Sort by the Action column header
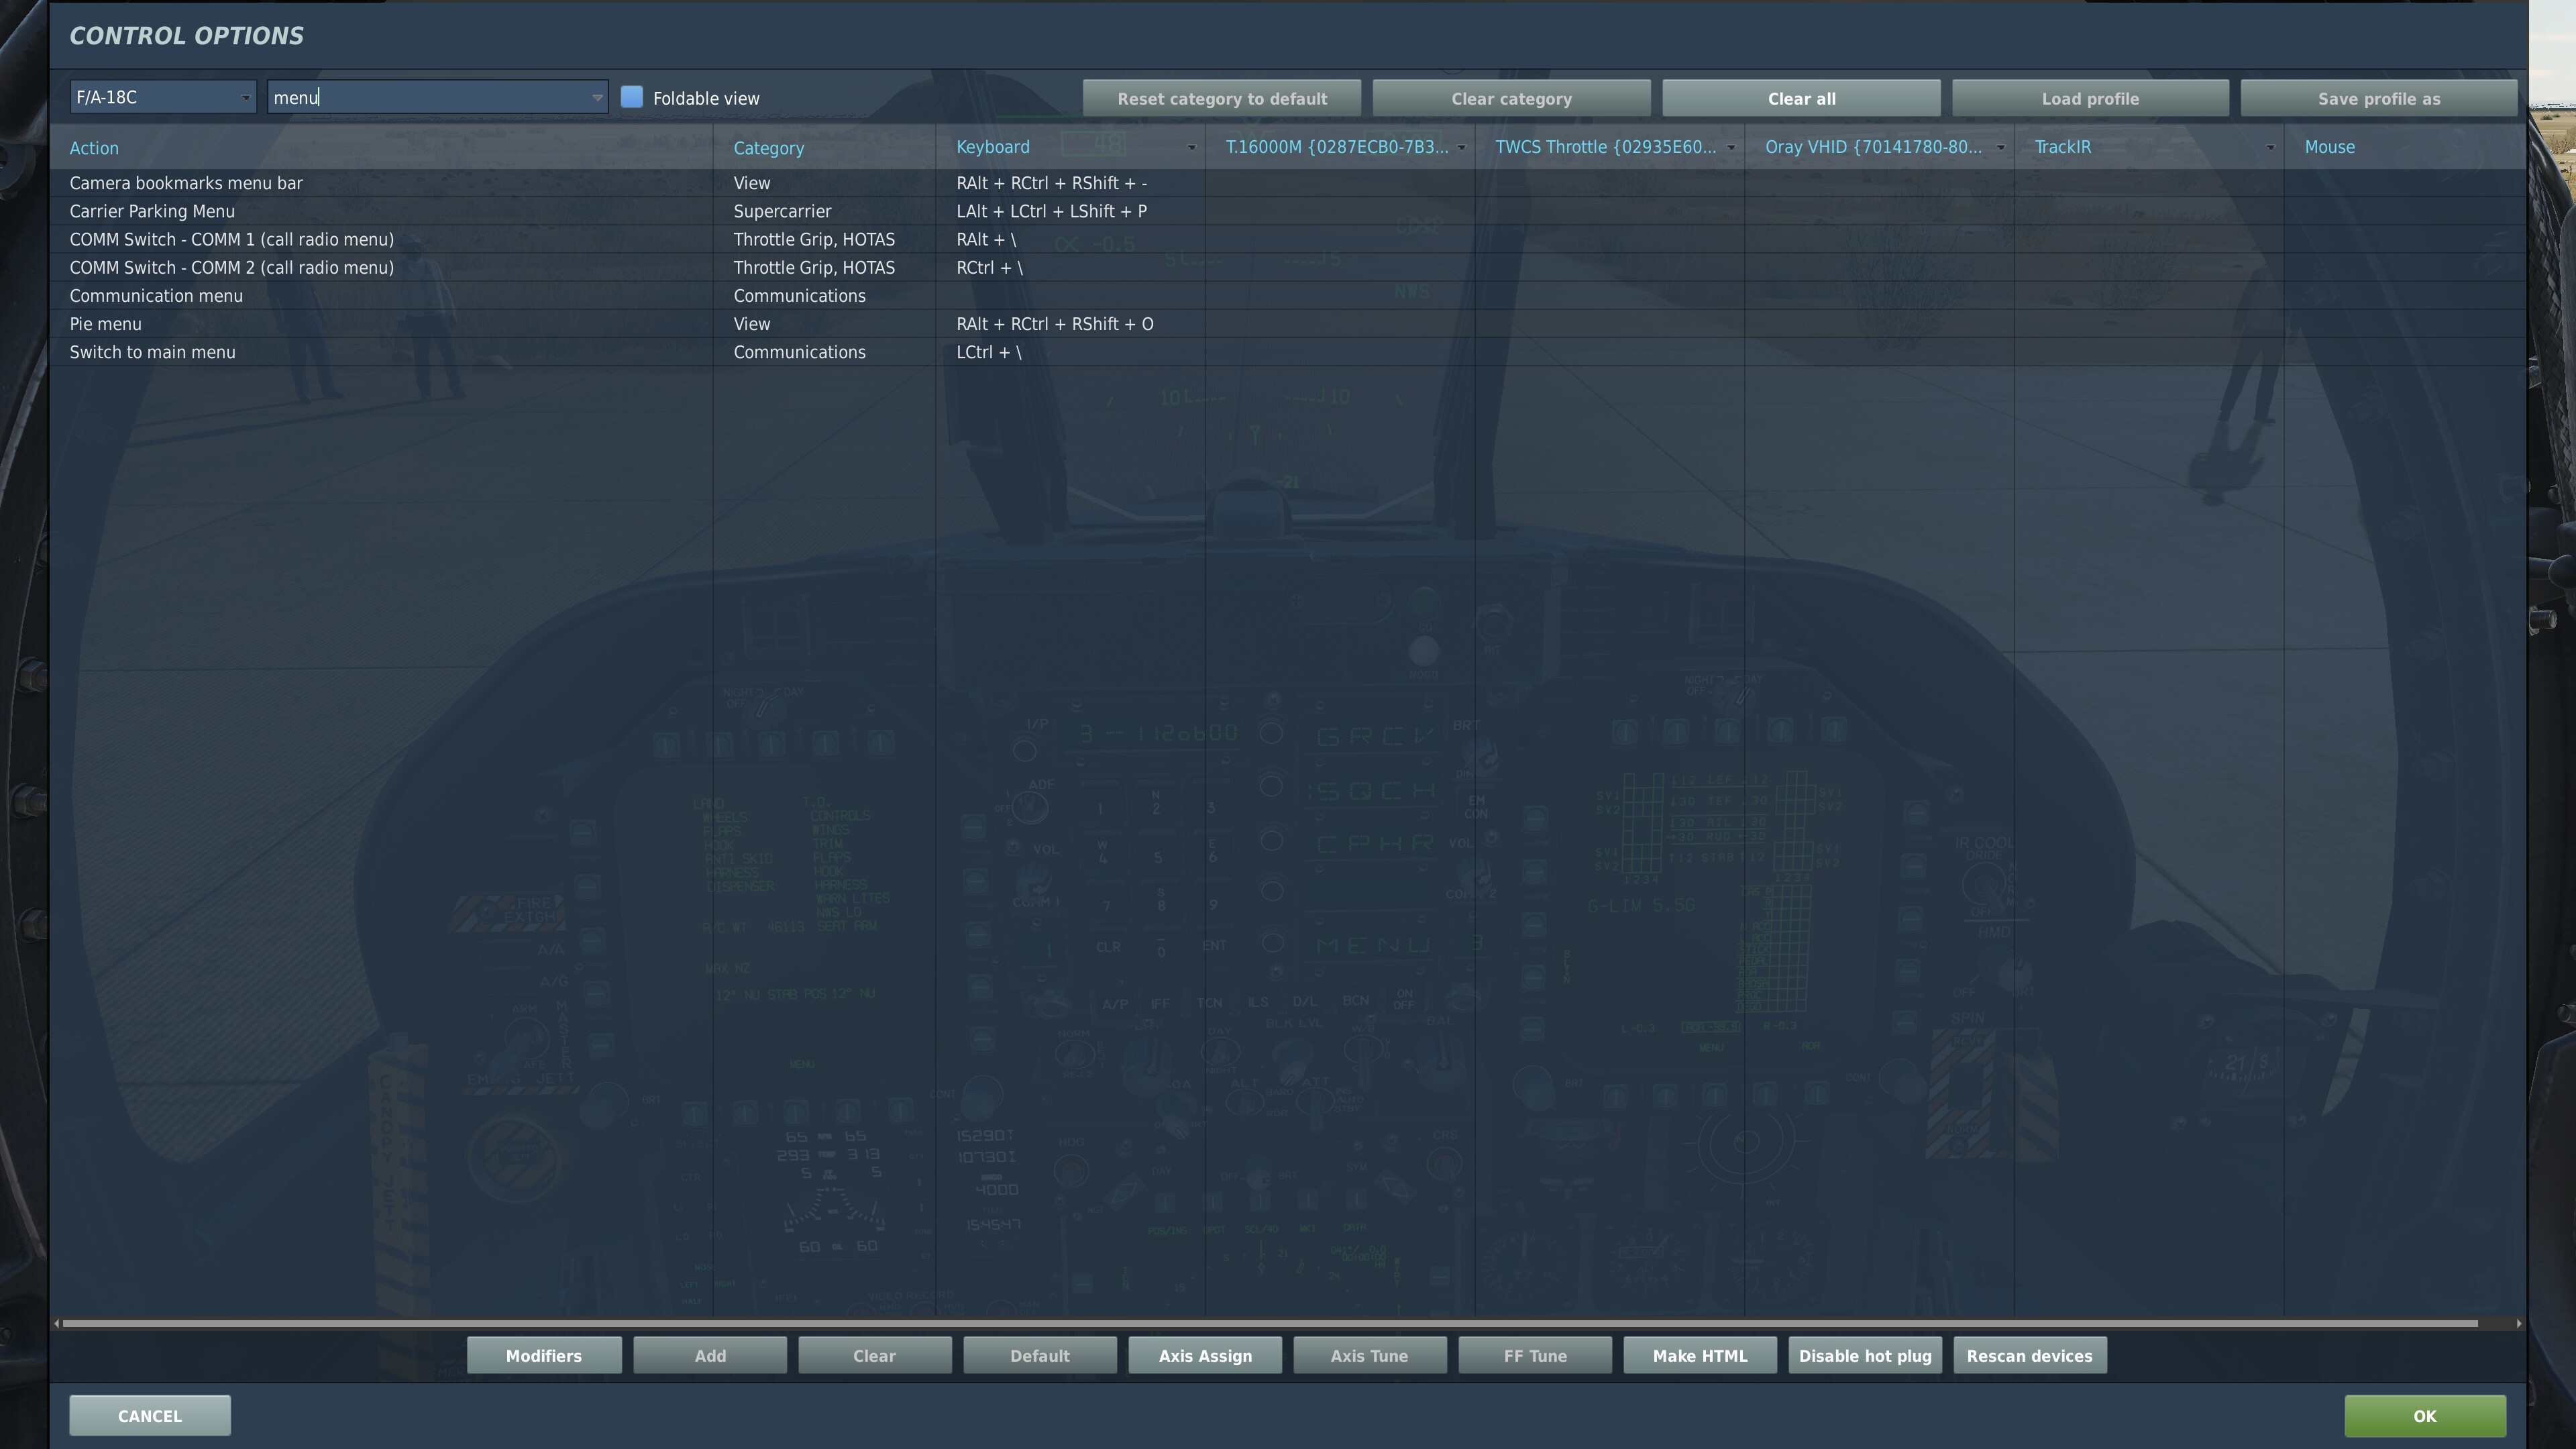The width and height of the screenshot is (2576, 1449). [94, 148]
